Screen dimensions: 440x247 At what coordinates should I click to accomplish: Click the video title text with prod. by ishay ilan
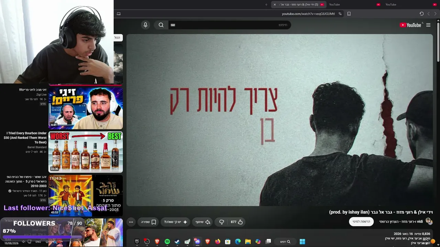[381, 212]
